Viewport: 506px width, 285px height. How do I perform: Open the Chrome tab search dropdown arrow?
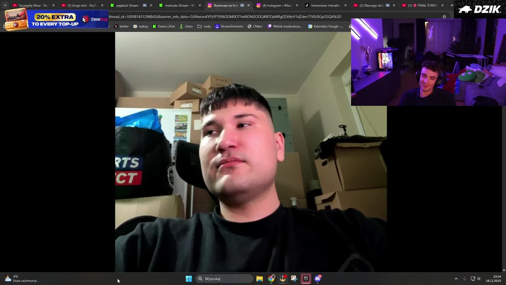[5, 6]
